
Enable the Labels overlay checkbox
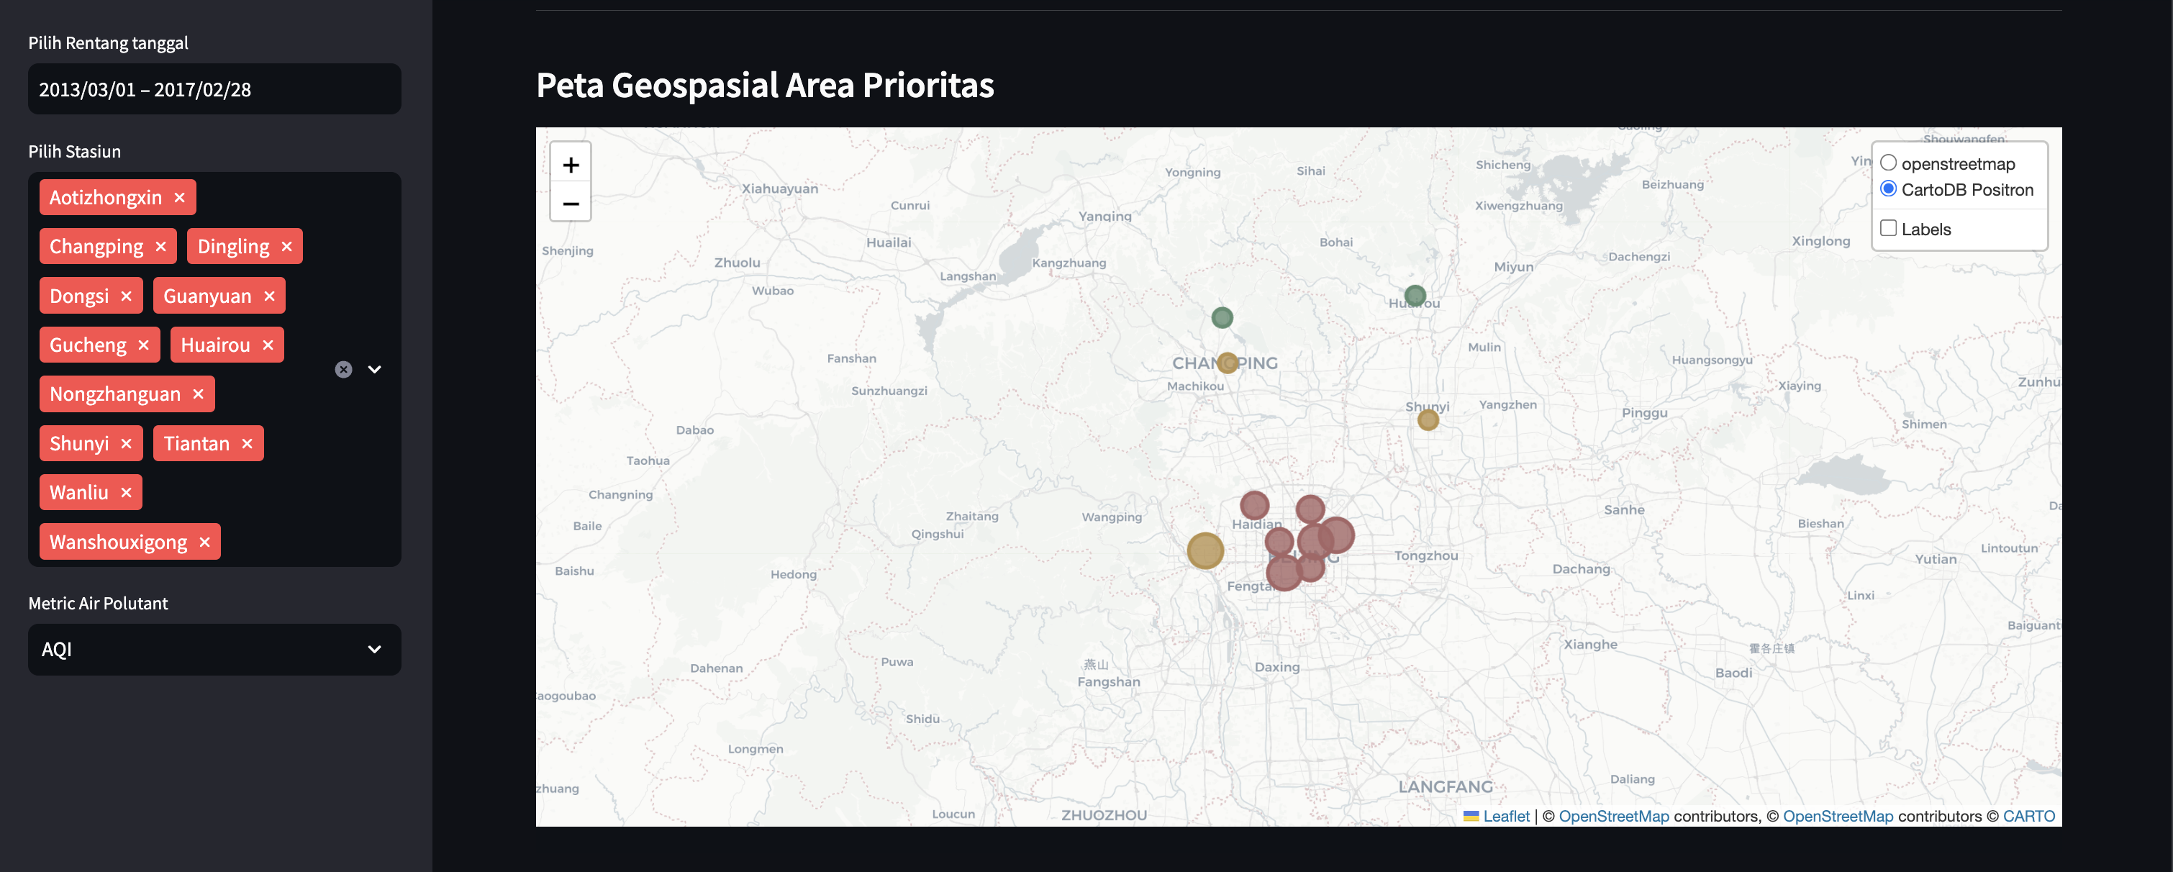click(x=1889, y=229)
